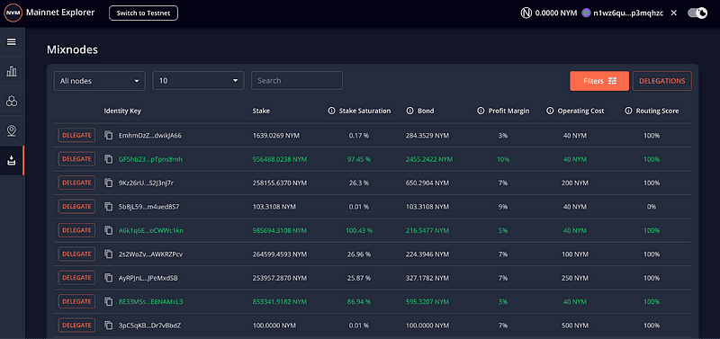Open the nodemap location pin icon

click(x=12, y=130)
